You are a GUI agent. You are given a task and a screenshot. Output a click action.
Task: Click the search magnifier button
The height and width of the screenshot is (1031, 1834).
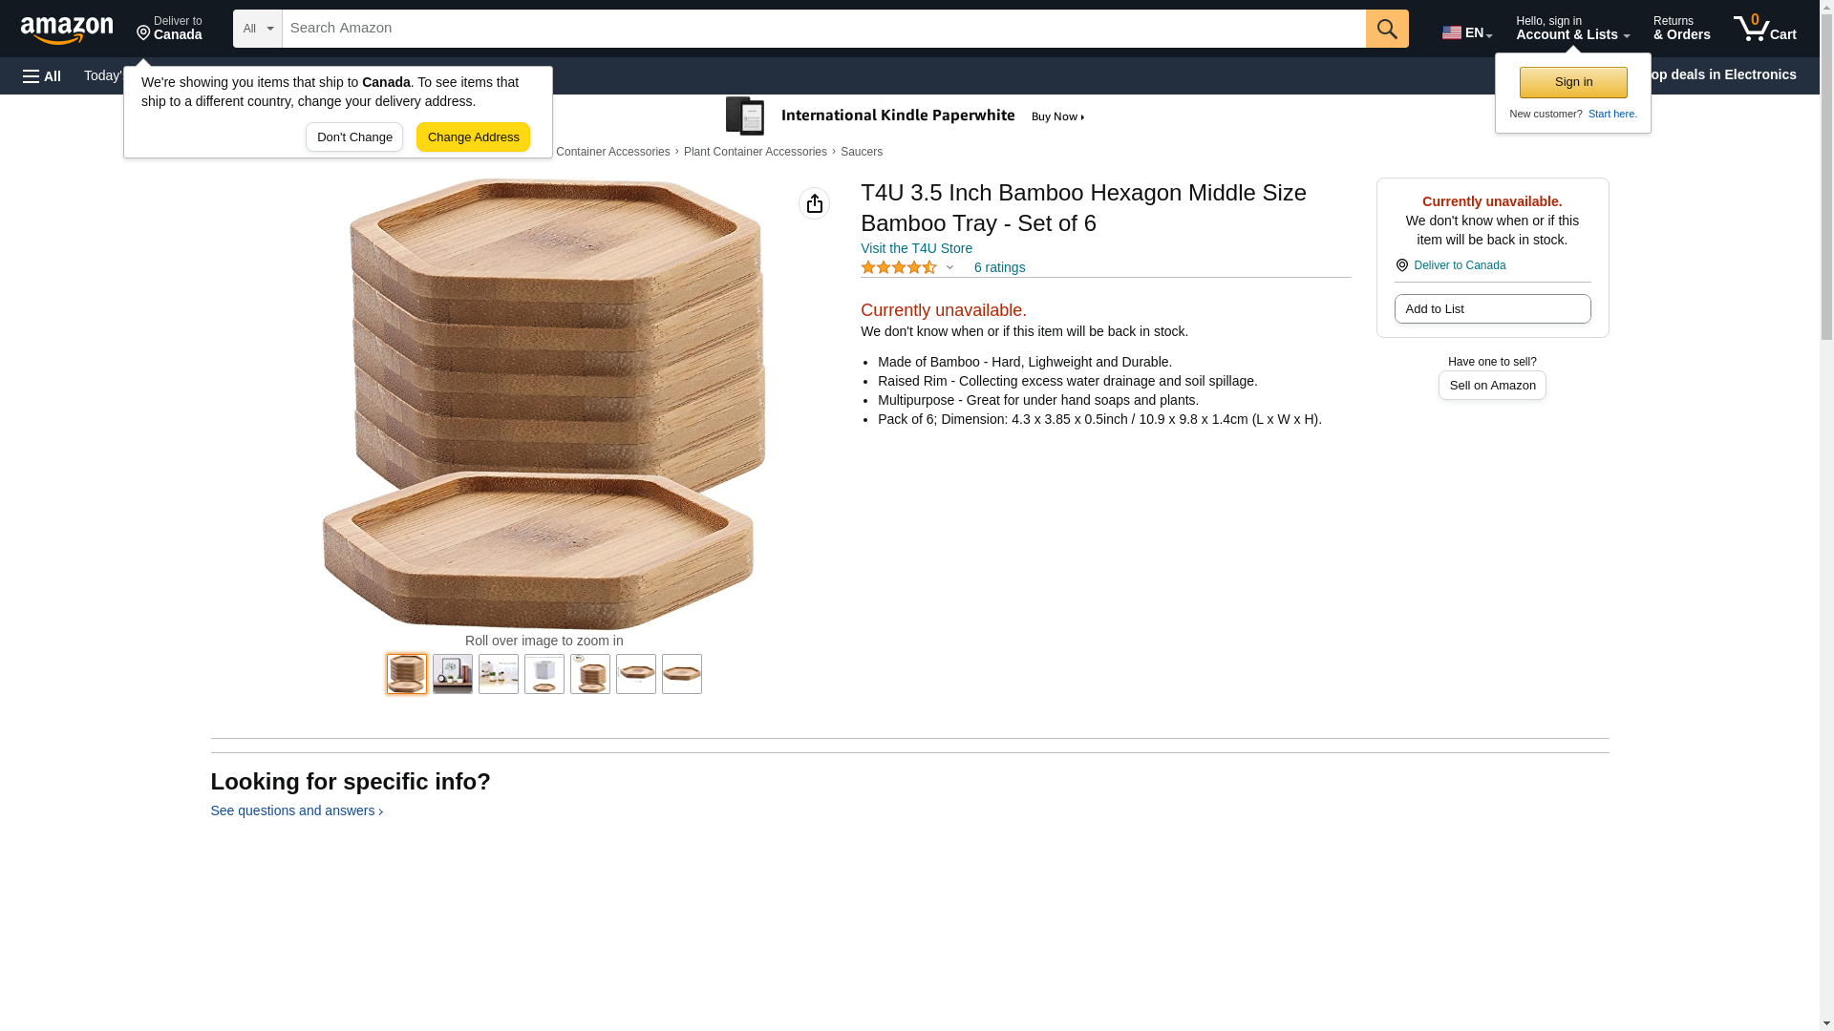(x=1387, y=29)
